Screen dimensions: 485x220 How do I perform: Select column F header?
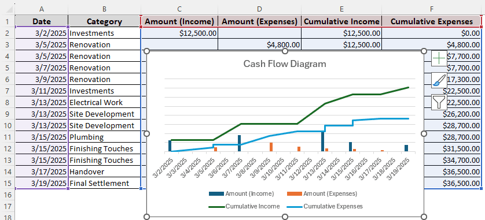(432, 9)
